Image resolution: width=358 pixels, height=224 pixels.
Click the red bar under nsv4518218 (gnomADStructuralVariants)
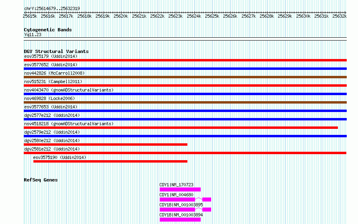click(x=181, y=128)
